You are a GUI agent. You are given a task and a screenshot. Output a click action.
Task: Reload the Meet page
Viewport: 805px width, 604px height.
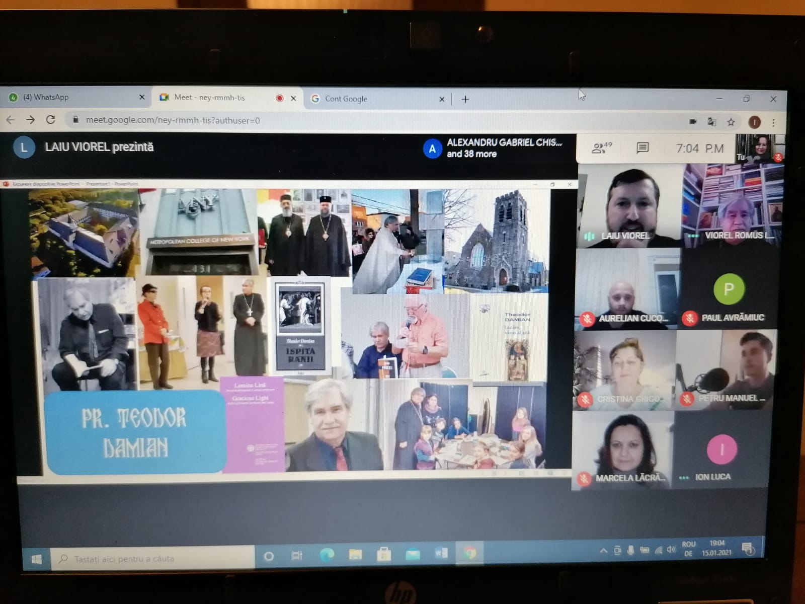[x=50, y=120]
